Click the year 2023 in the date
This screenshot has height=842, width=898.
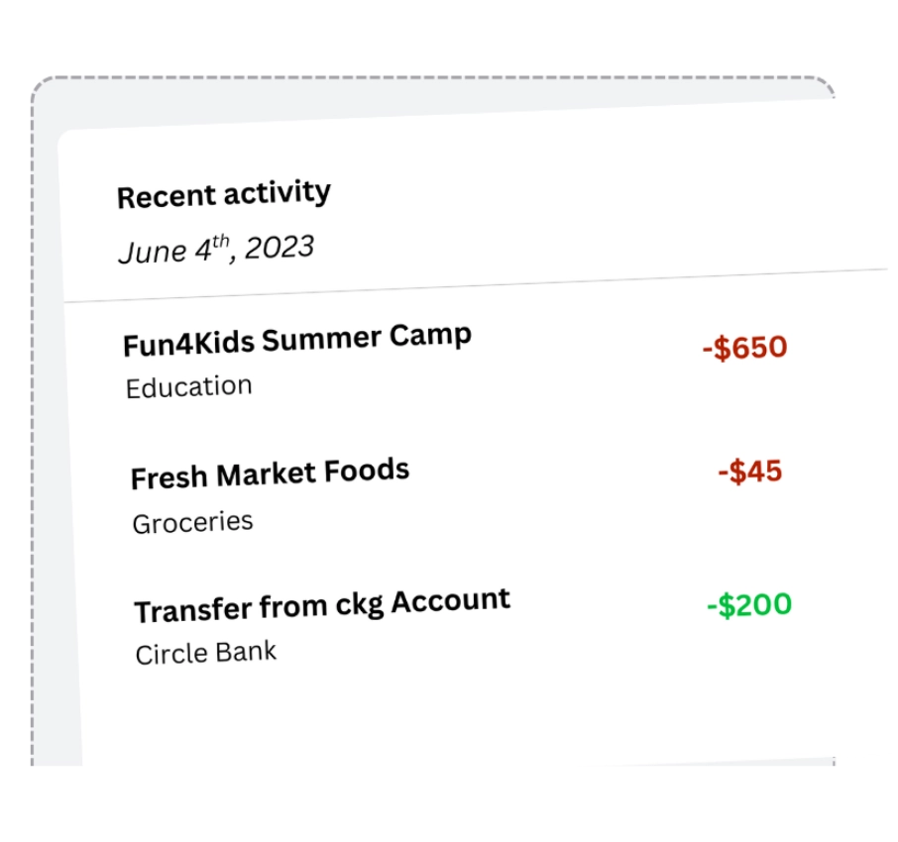coord(279,248)
